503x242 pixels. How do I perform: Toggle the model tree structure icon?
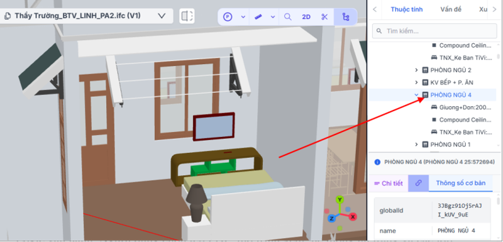coord(346,17)
